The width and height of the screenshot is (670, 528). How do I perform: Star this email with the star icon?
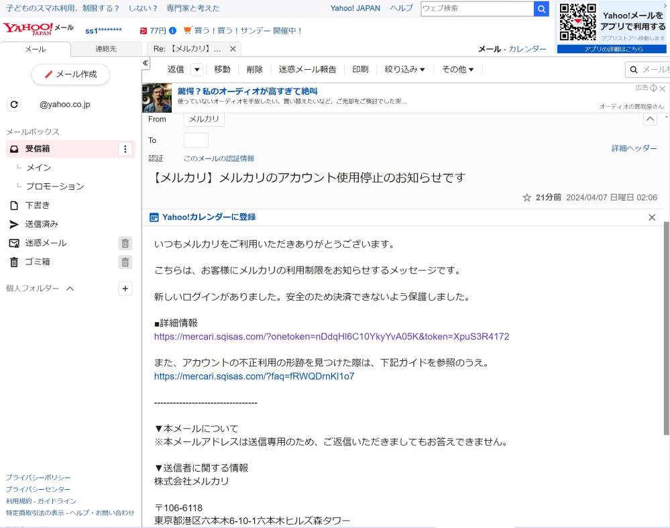point(527,197)
